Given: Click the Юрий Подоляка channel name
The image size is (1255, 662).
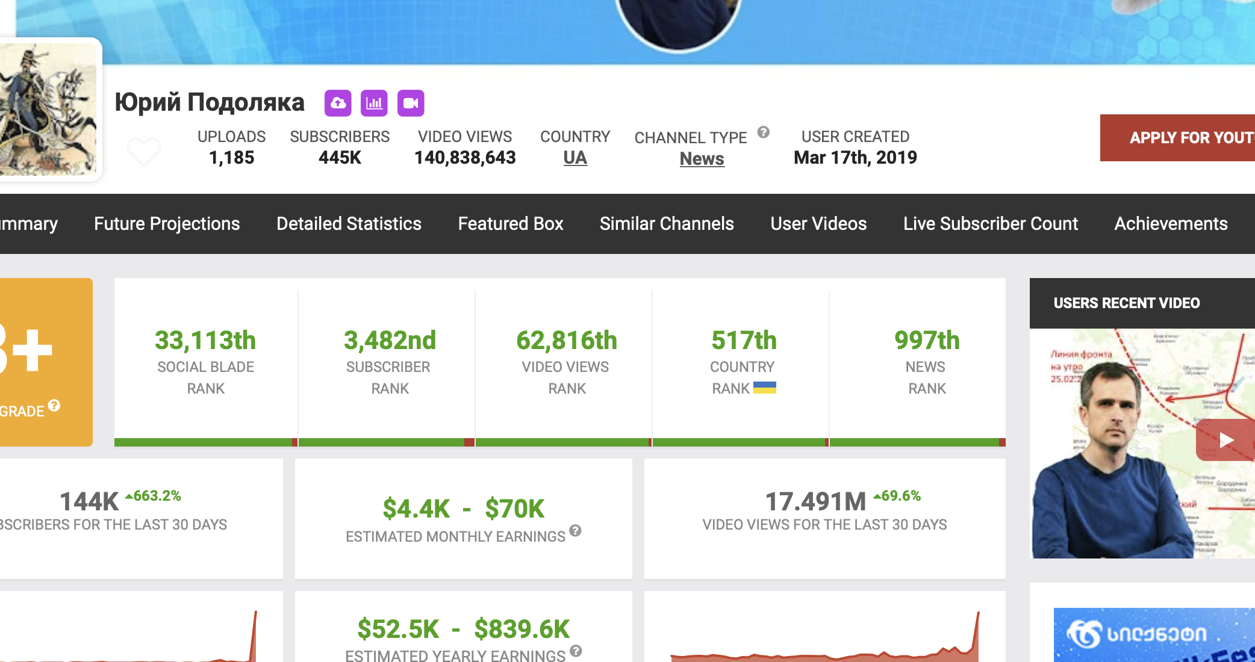Looking at the screenshot, I should point(210,102).
